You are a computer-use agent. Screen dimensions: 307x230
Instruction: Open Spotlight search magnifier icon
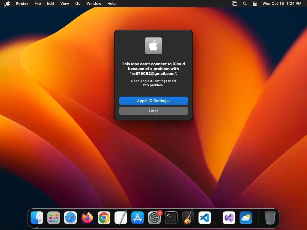tap(245, 4)
